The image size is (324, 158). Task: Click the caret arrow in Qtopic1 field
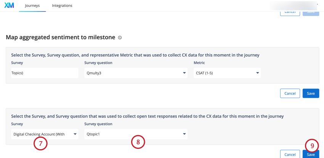pyautogui.click(x=184, y=134)
